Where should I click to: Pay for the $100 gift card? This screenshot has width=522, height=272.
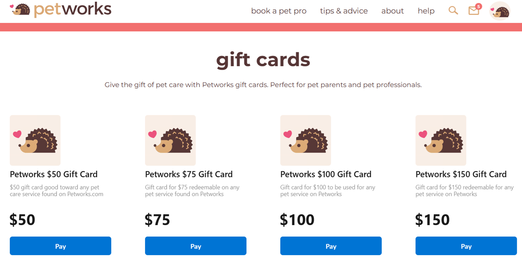tap(331, 246)
